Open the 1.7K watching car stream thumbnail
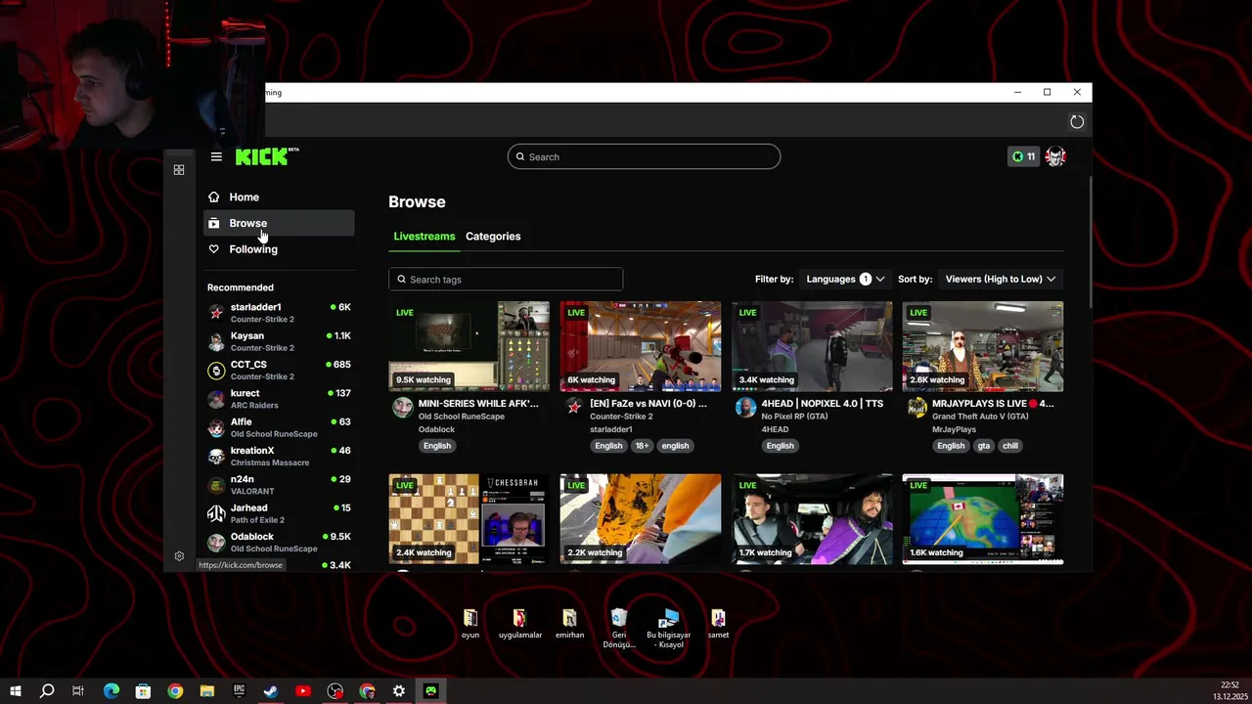Viewport: 1252px width, 704px height. [x=812, y=519]
